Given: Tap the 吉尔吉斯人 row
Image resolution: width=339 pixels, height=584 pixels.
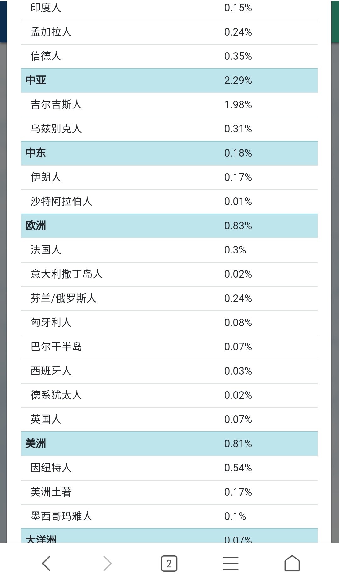Looking at the screenshot, I should click(x=169, y=105).
